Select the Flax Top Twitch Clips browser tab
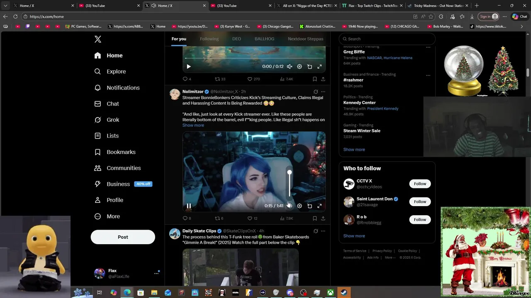Screen dimensions: 531x298 (x=372, y=6)
